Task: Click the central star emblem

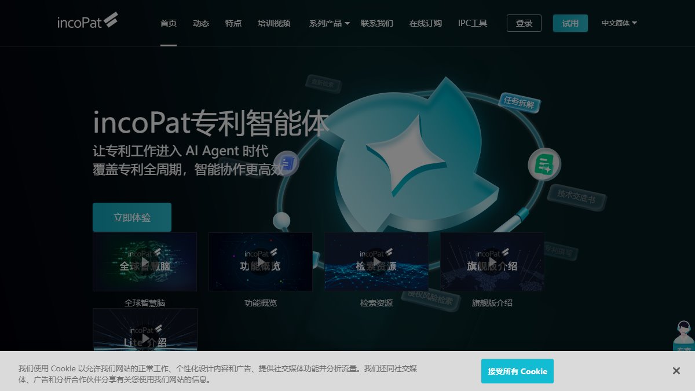Action: [405, 155]
